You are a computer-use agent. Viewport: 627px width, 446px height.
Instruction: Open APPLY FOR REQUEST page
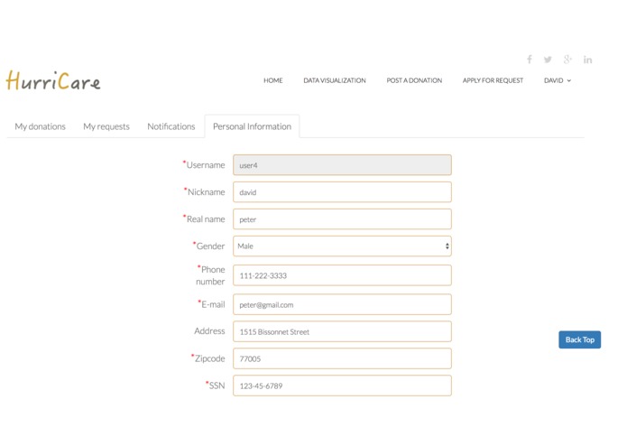pyautogui.click(x=493, y=80)
